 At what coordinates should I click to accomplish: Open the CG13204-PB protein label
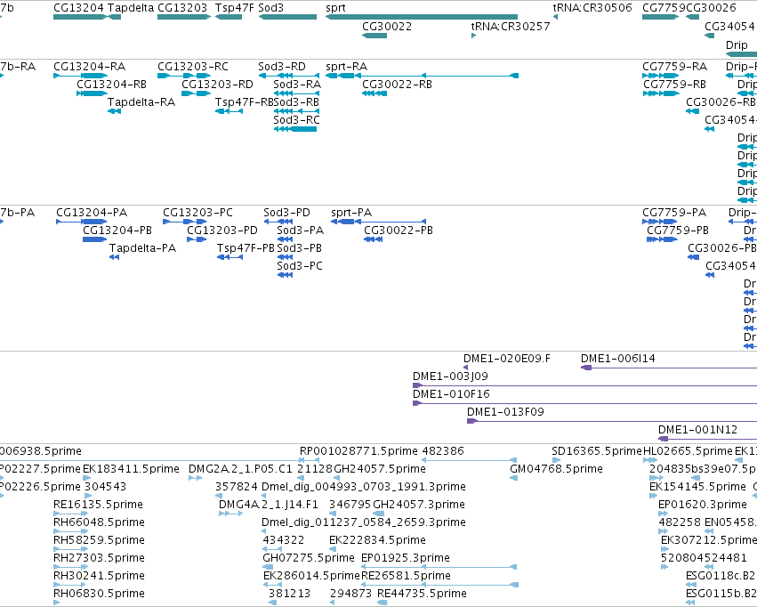117,231
